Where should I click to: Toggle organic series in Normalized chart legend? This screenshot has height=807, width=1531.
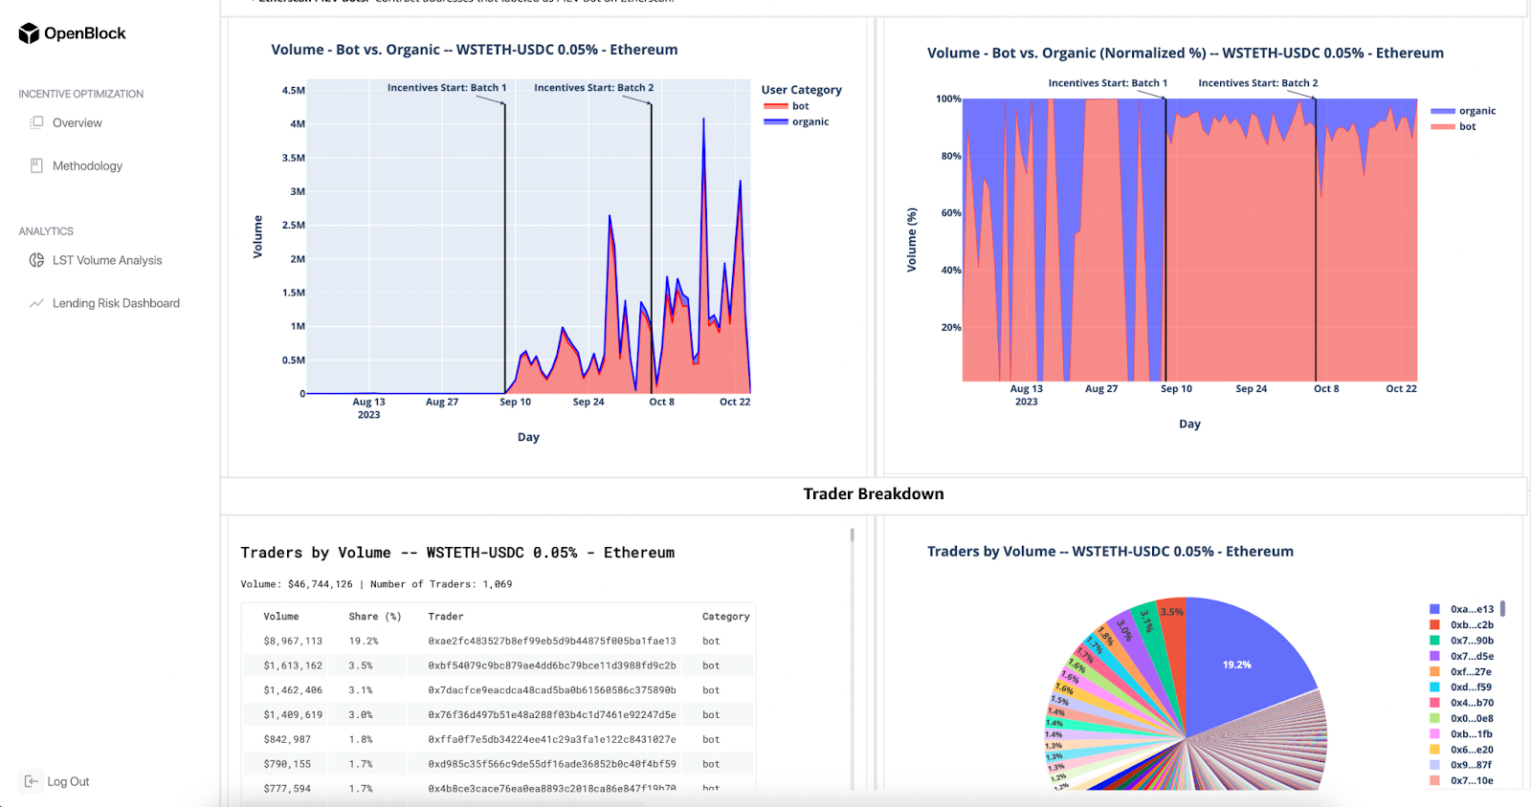[1463, 111]
